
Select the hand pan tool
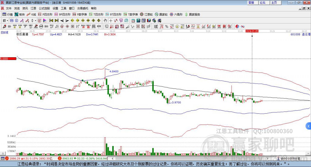pyautogui.click(x=105, y=21)
